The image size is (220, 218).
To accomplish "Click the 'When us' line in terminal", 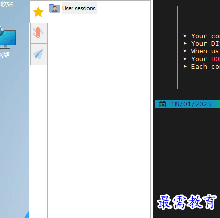I will pyautogui.click(x=202, y=51).
